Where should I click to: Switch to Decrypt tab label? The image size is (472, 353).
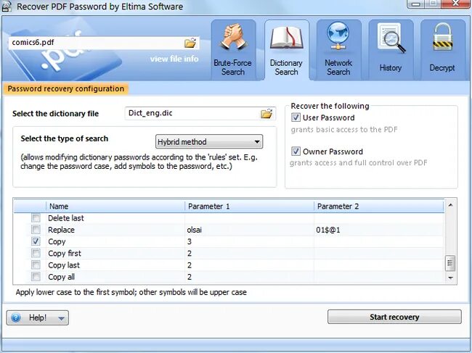(x=442, y=67)
